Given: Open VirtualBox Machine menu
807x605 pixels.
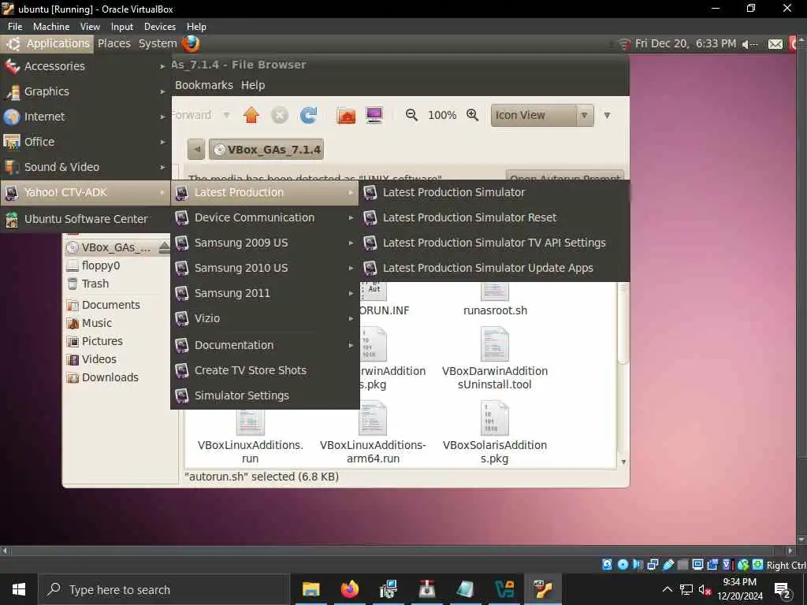Looking at the screenshot, I should point(51,26).
